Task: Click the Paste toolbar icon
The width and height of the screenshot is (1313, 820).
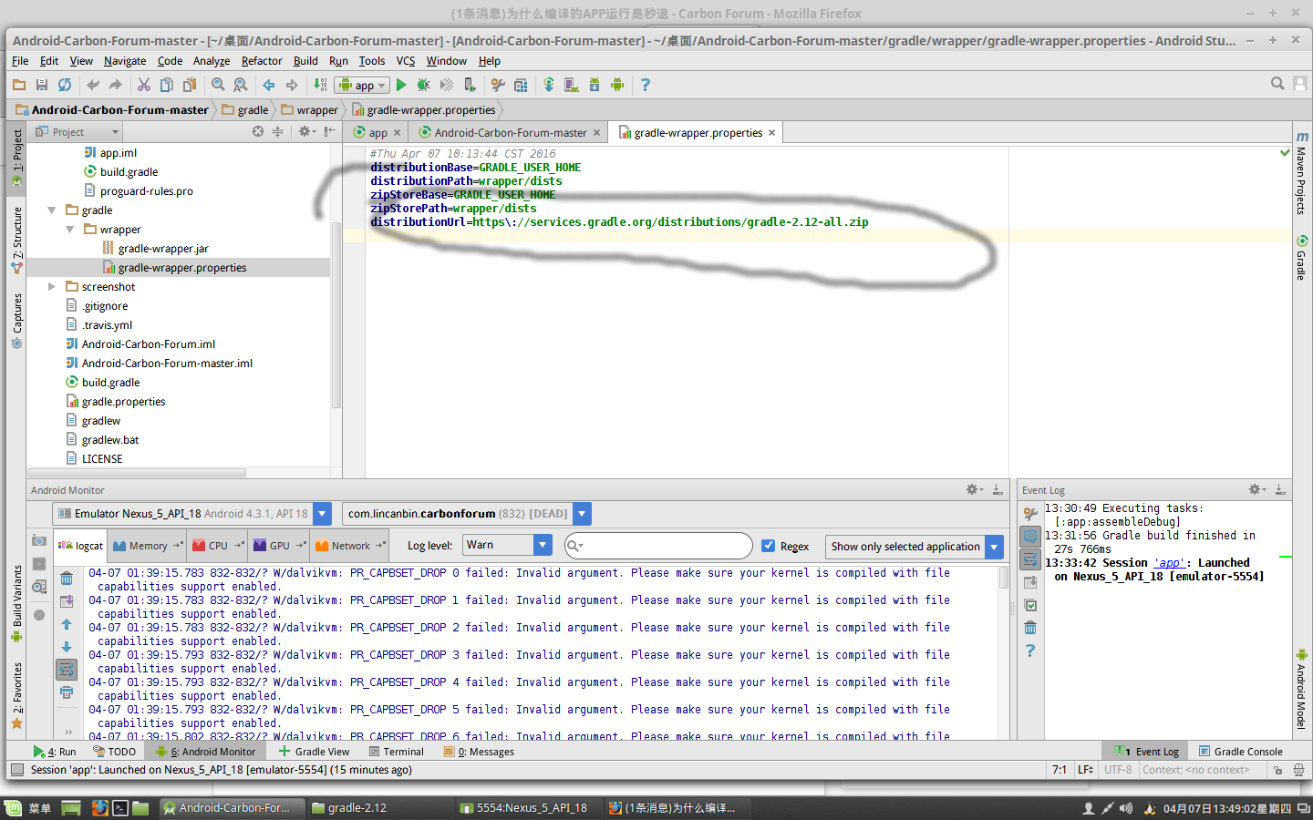Action: (x=190, y=85)
